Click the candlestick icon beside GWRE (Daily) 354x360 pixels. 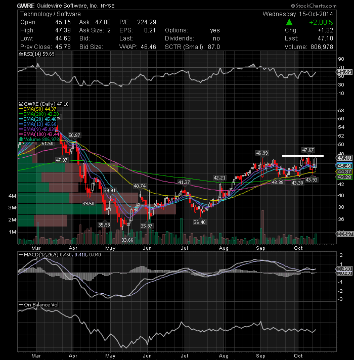pos(21,104)
